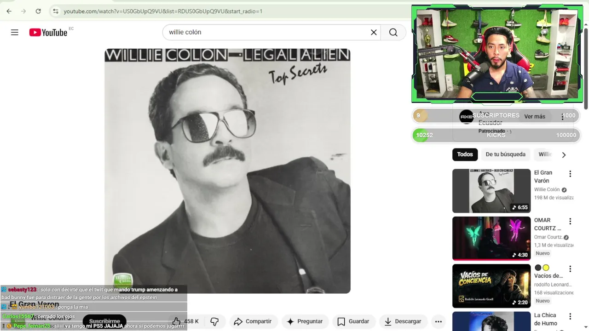Open options menu for Vacíos de video

(570, 269)
